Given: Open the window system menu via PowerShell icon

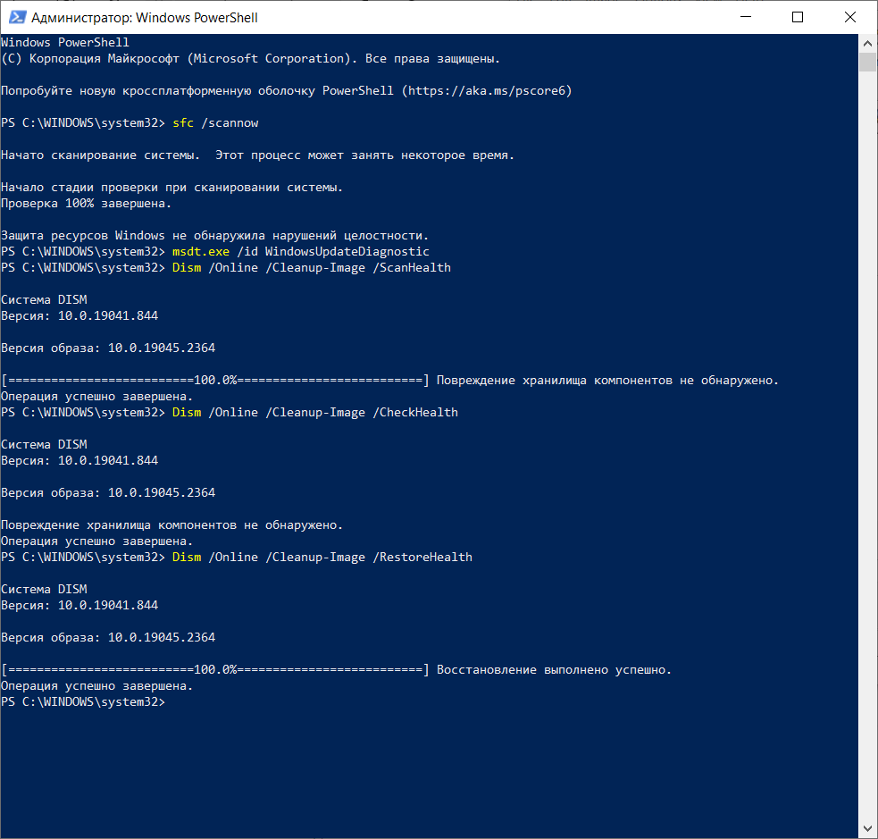Looking at the screenshot, I should coord(17,17).
